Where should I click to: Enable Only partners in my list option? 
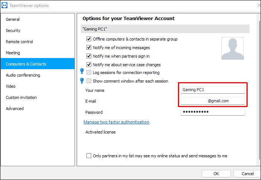pyautogui.click(x=89, y=156)
